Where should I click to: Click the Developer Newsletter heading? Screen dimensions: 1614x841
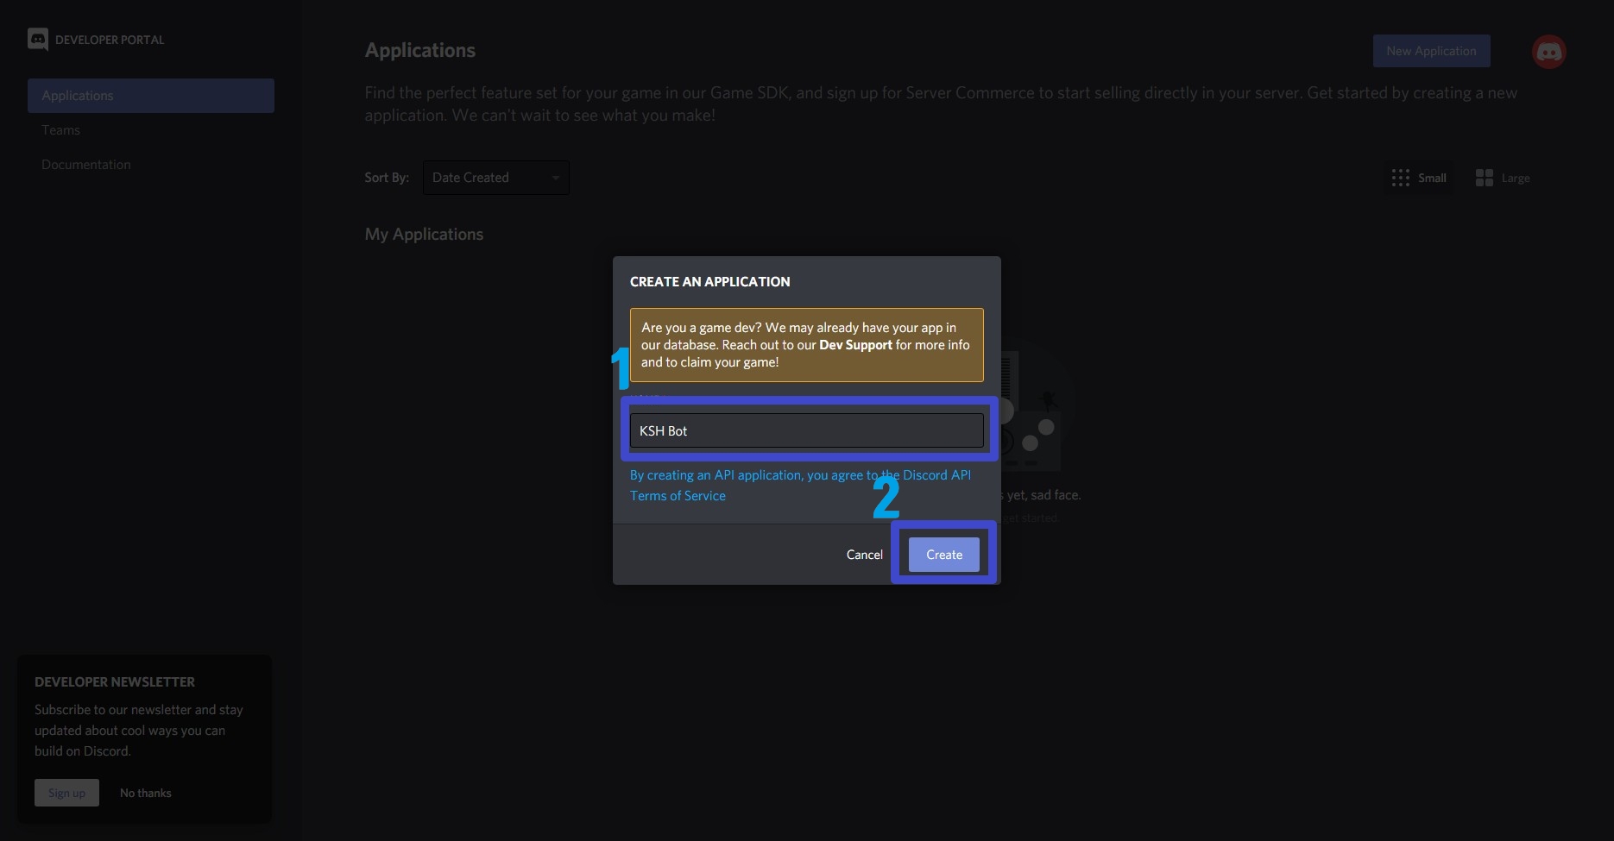[x=115, y=681]
